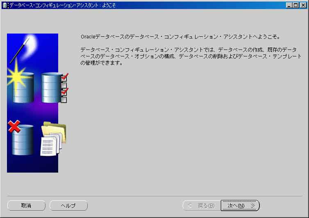The height and width of the screenshot is (218, 309).
Task: Minimize the configuration assistant window
Action: [x=289, y=5]
